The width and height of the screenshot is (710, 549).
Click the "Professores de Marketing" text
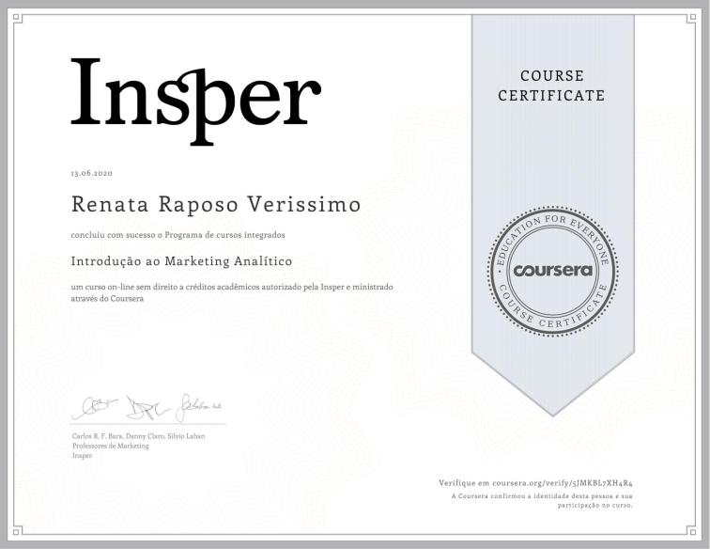[105, 446]
